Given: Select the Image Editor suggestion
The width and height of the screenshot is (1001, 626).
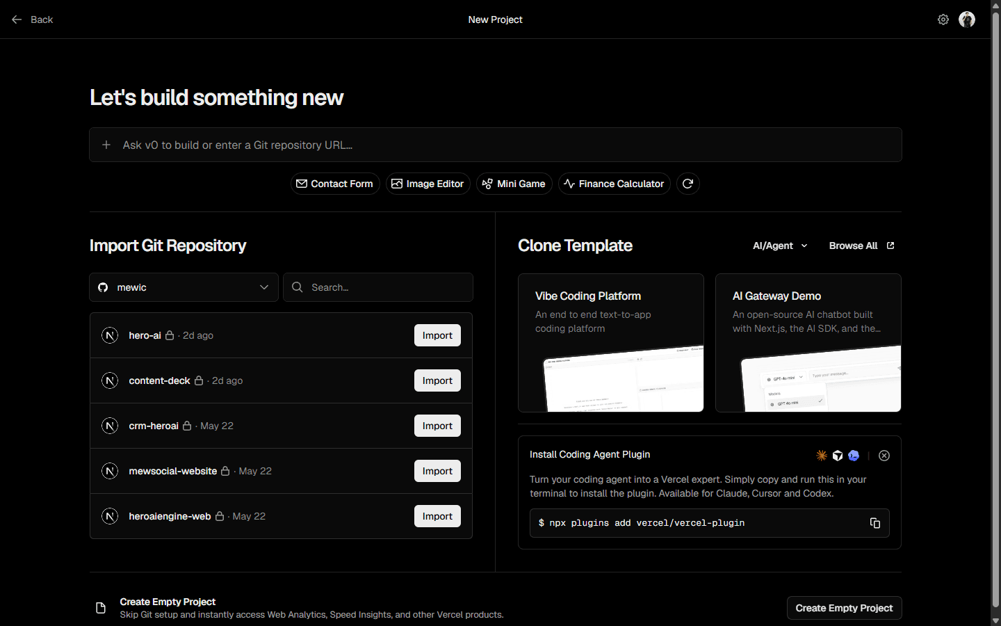Looking at the screenshot, I should pyautogui.click(x=428, y=184).
